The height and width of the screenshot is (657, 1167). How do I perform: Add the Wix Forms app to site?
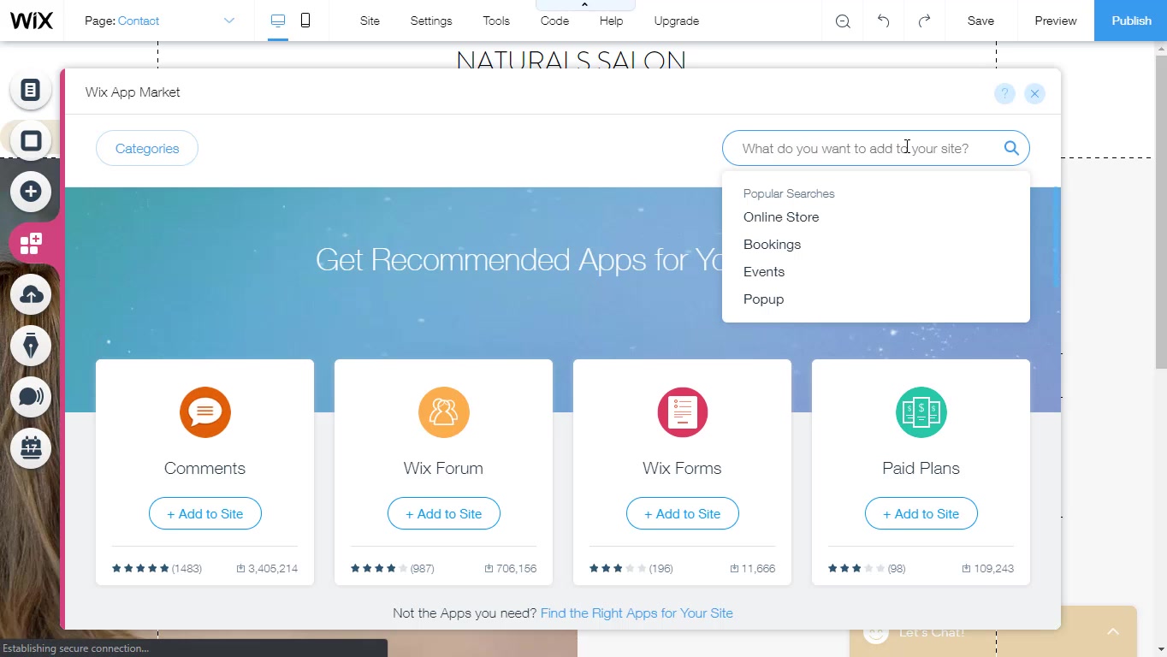tap(682, 513)
